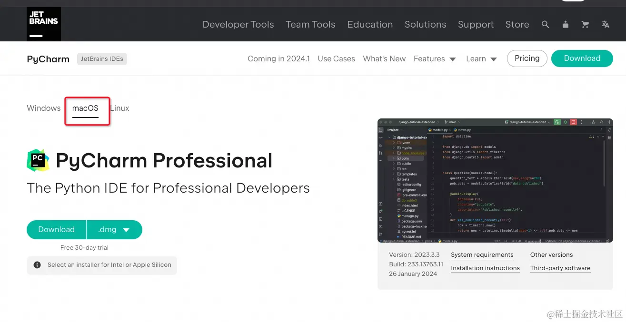Open the JetBrains logo home link

click(44, 24)
